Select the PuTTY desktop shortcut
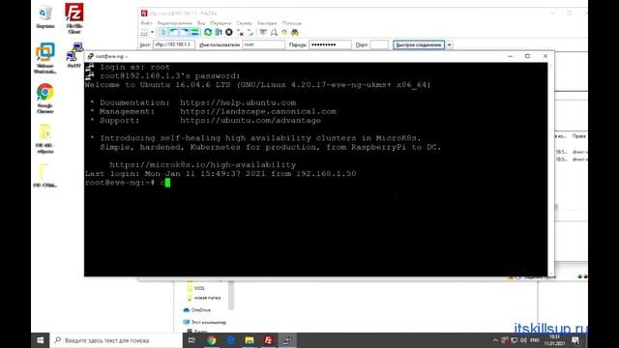Image resolution: width=619 pixels, height=348 pixels. 74,55
